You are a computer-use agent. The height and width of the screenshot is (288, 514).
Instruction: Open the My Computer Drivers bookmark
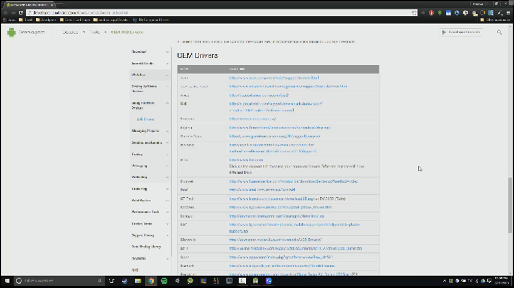151,20
